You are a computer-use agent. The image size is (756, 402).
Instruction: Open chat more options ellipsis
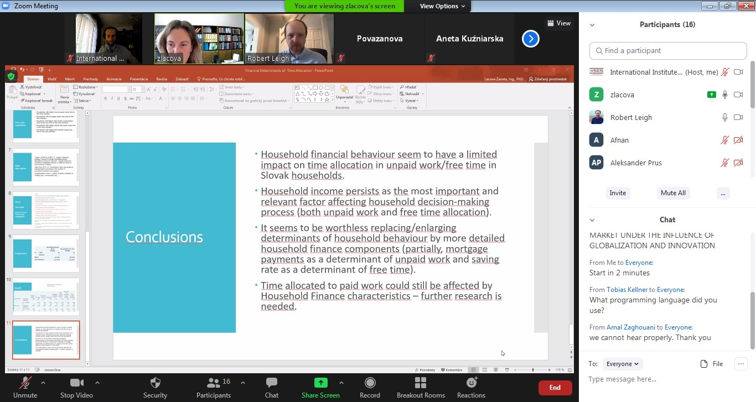pyautogui.click(x=741, y=364)
